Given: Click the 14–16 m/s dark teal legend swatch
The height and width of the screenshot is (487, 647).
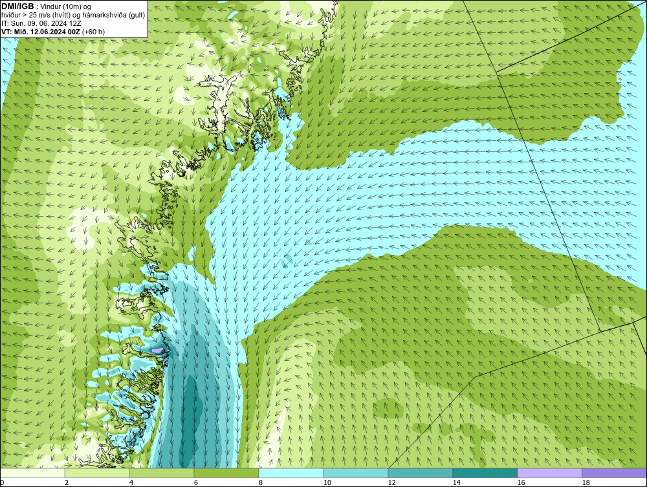Looking at the screenshot, I should pos(485,473).
